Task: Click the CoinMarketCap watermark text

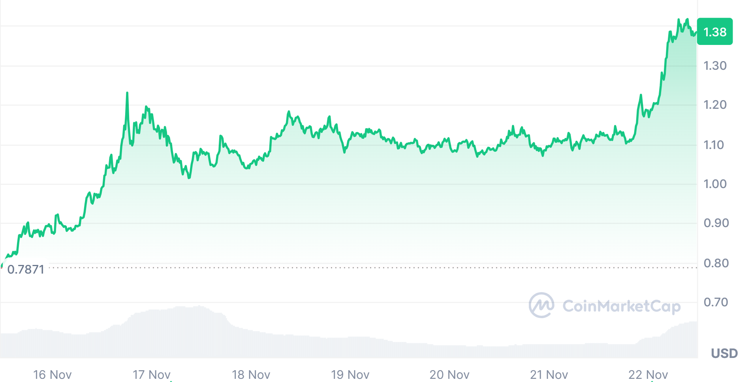Action: 621,306
